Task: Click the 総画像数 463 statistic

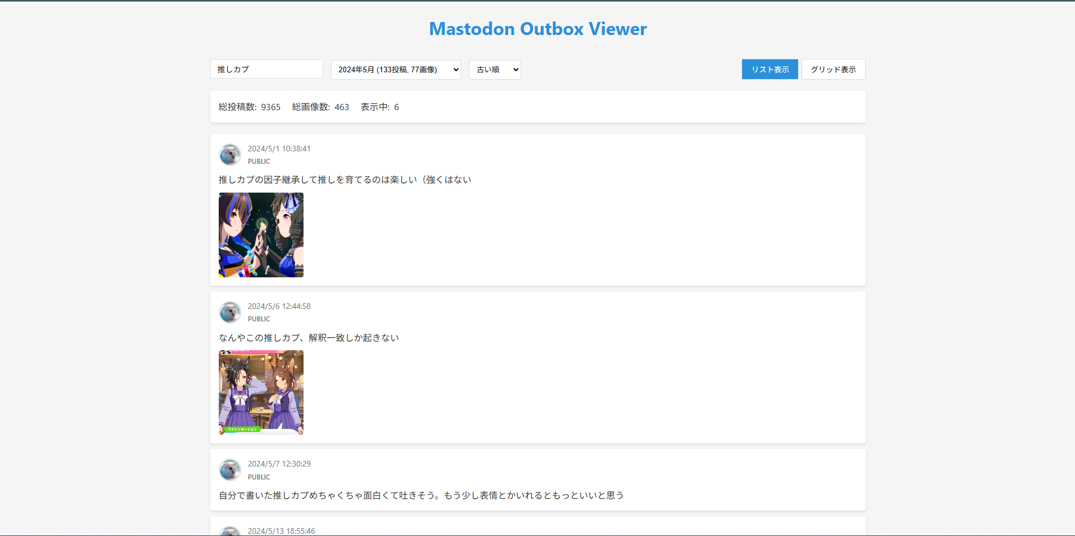Action: (x=320, y=107)
